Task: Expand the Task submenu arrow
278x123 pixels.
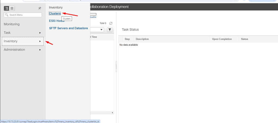Action: 40,33
